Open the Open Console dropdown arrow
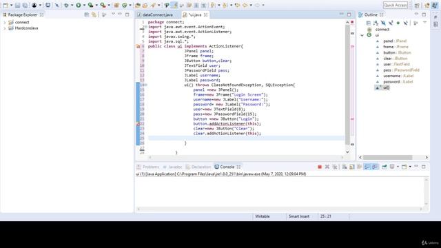 410,167
